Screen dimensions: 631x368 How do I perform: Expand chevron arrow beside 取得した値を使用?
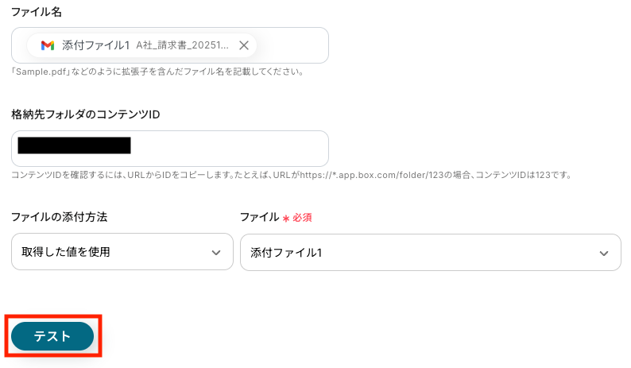[215, 252]
